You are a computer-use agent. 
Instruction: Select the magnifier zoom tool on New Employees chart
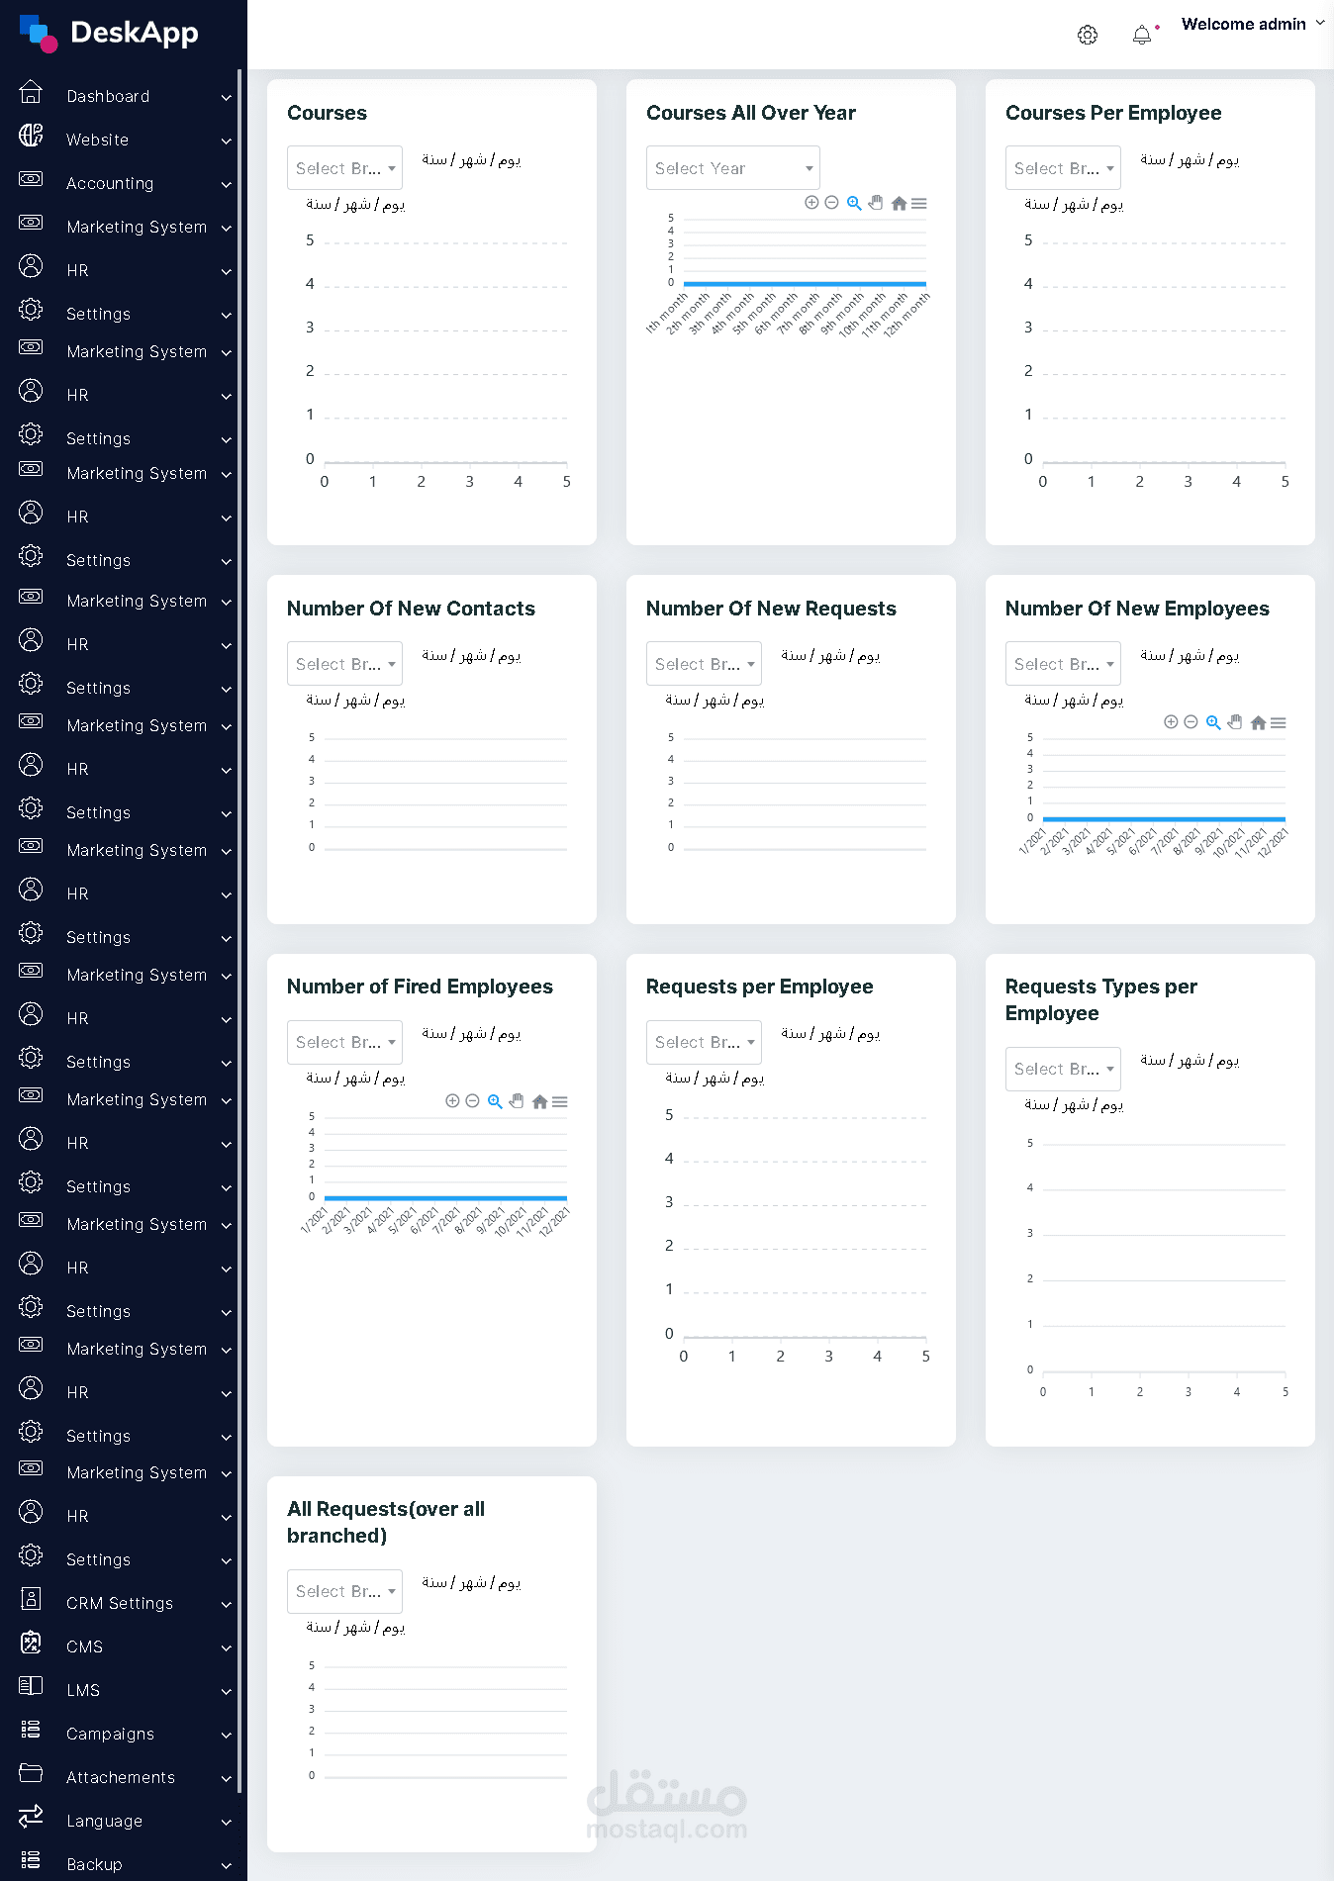(1213, 722)
